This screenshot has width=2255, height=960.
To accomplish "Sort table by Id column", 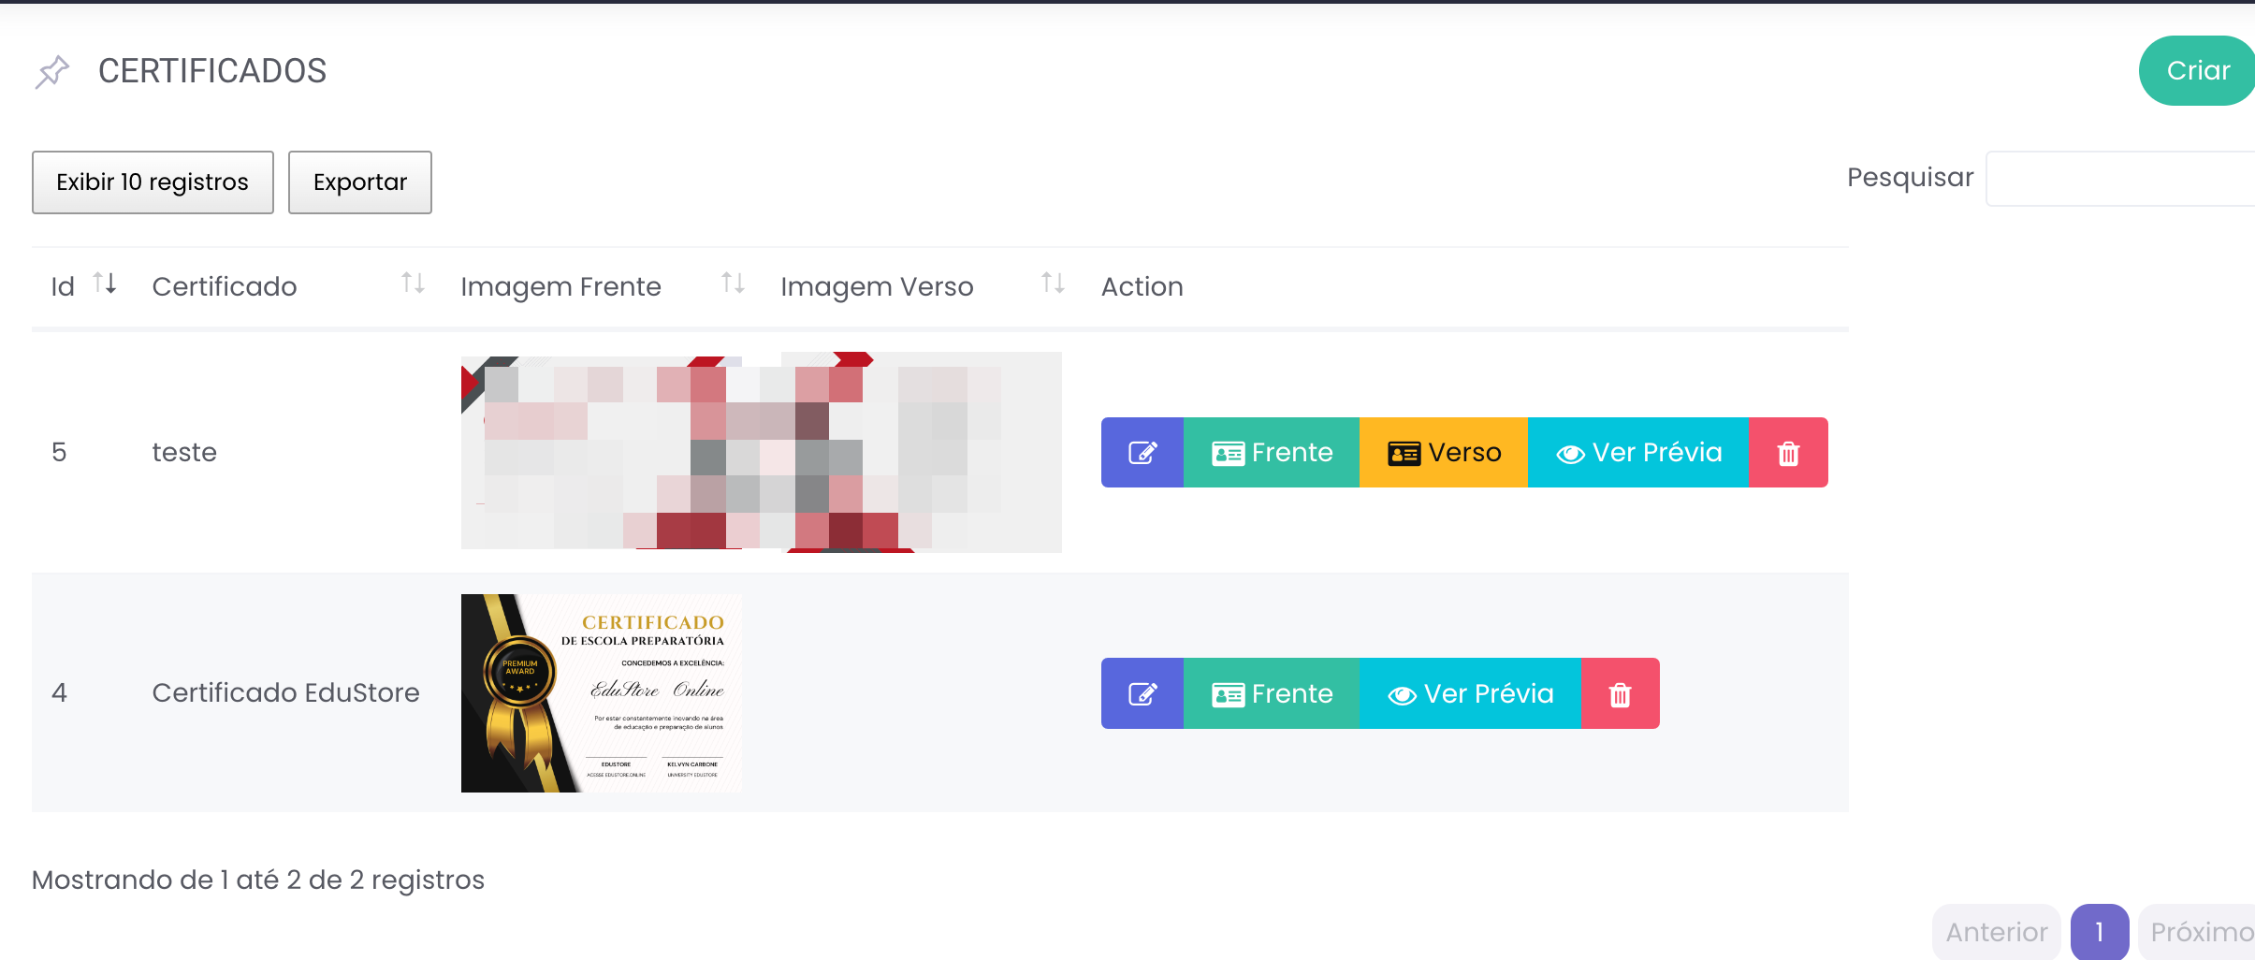I will point(105,284).
